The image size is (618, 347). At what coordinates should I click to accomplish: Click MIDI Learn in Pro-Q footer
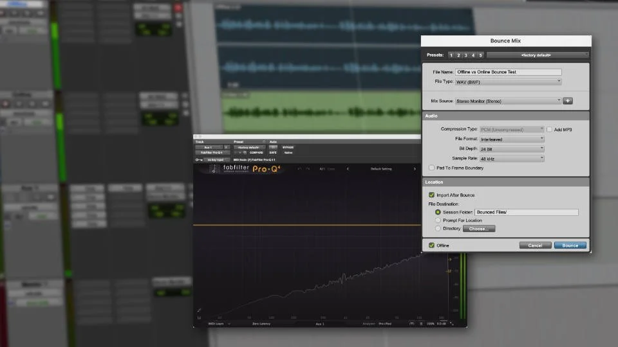coord(216,324)
